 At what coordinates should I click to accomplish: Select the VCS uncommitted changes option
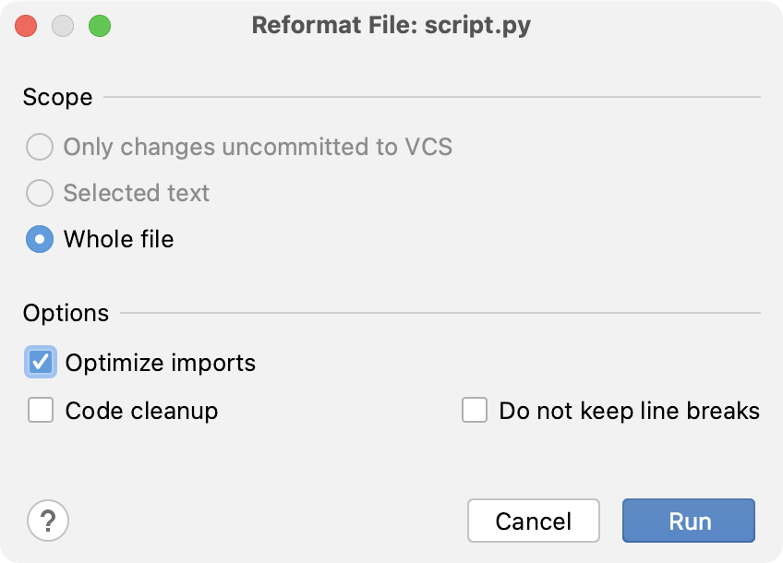tap(39, 147)
